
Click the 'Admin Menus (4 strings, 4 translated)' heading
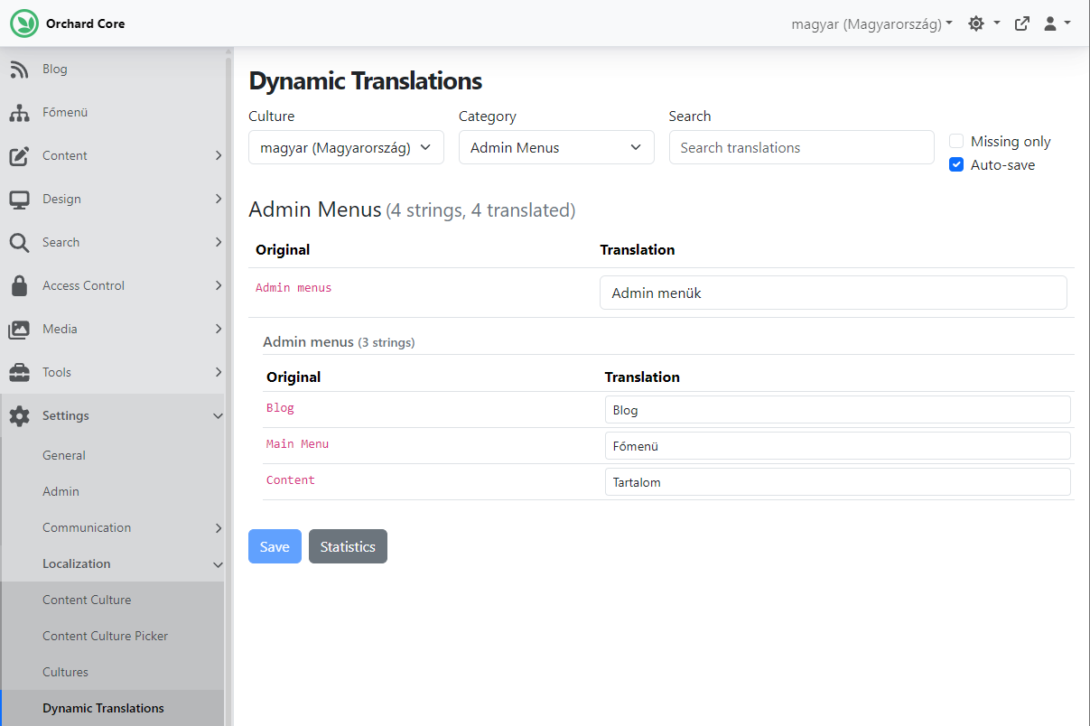pos(412,210)
